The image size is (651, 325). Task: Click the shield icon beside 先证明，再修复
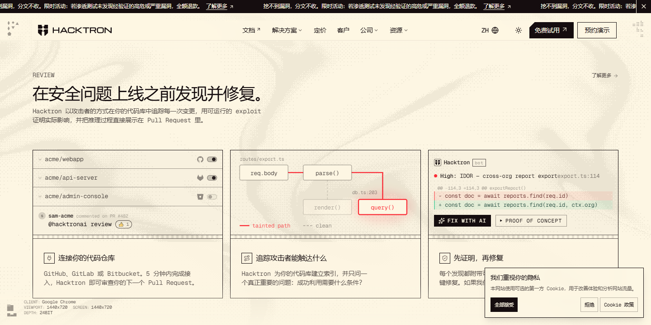pos(445,258)
